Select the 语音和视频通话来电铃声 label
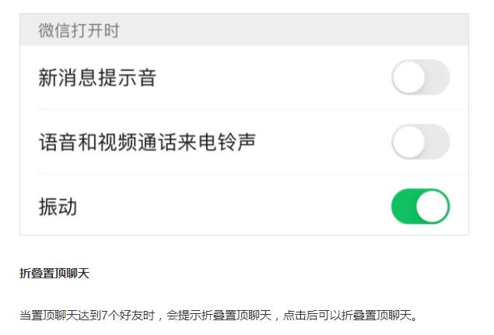The image size is (494, 335). (147, 142)
